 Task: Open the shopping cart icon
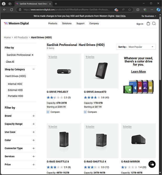click(x=148, y=24)
